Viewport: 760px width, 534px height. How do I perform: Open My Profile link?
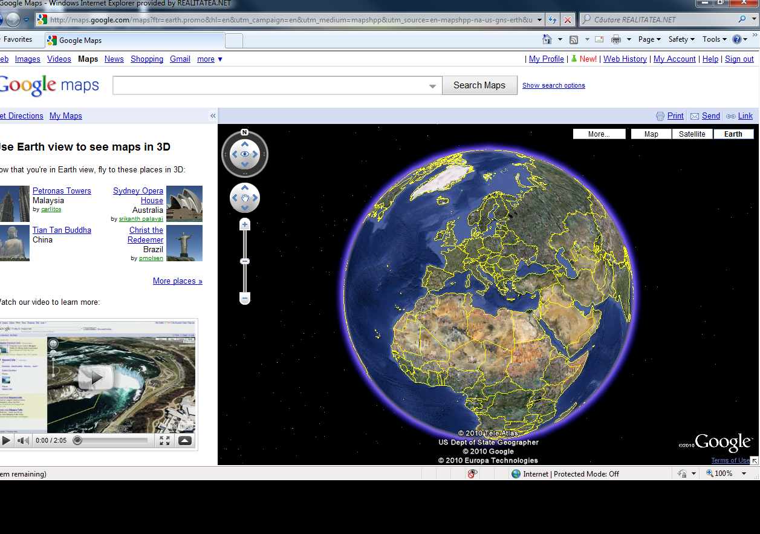click(x=547, y=59)
